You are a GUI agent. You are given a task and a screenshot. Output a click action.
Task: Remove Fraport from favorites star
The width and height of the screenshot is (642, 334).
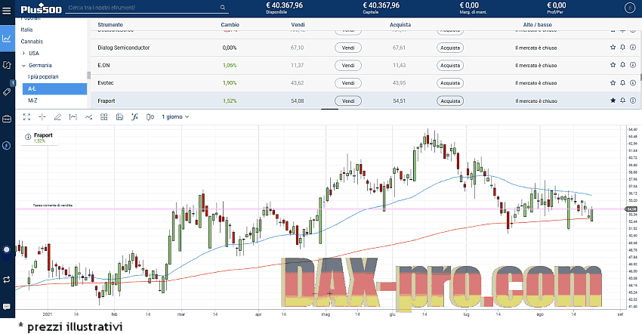tap(613, 101)
